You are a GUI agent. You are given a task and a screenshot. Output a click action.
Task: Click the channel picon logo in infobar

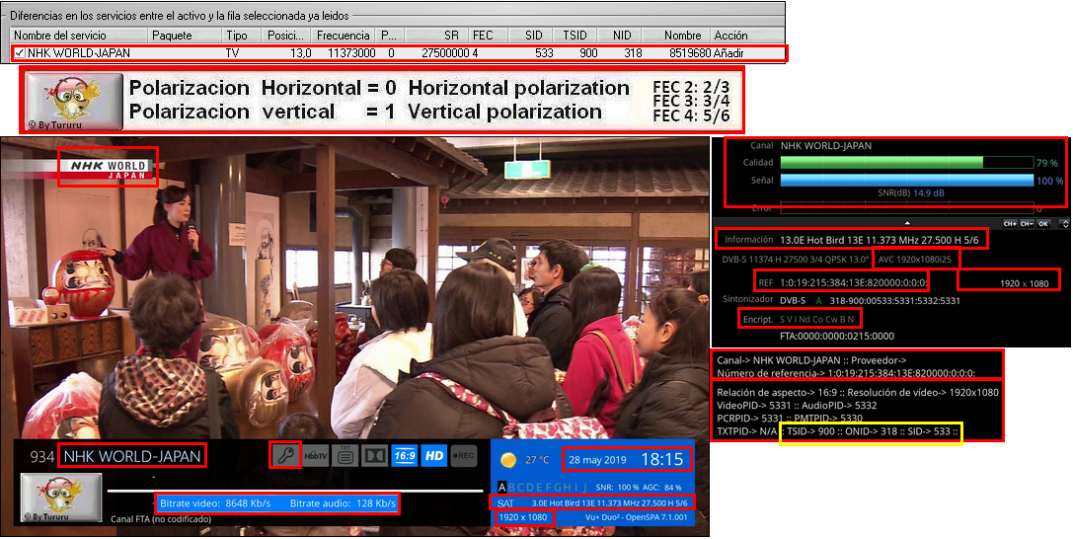(61, 498)
